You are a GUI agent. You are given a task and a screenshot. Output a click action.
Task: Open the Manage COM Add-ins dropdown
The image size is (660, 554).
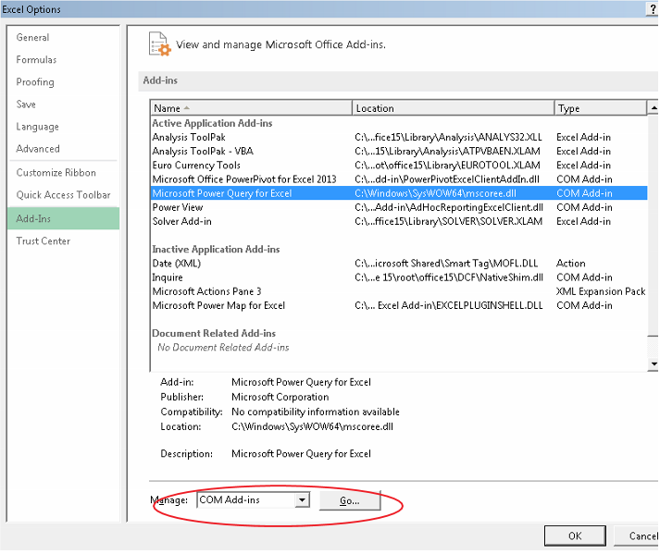tap(302, 500)
